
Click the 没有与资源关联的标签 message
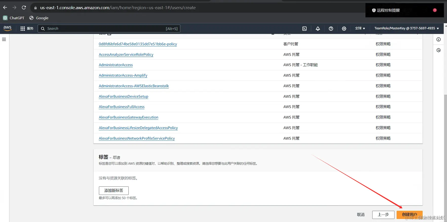(x=118, y=178)
